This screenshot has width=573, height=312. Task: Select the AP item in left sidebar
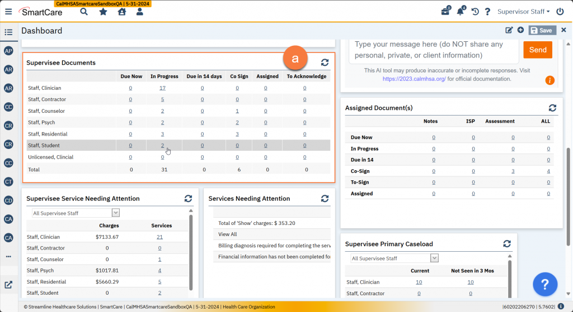(x=8, y=51)
